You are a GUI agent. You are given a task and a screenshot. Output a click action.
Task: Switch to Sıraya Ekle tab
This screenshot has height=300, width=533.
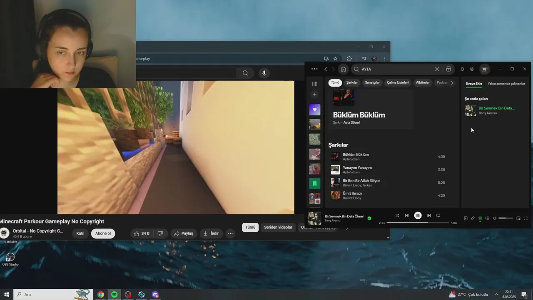[474, 84]
